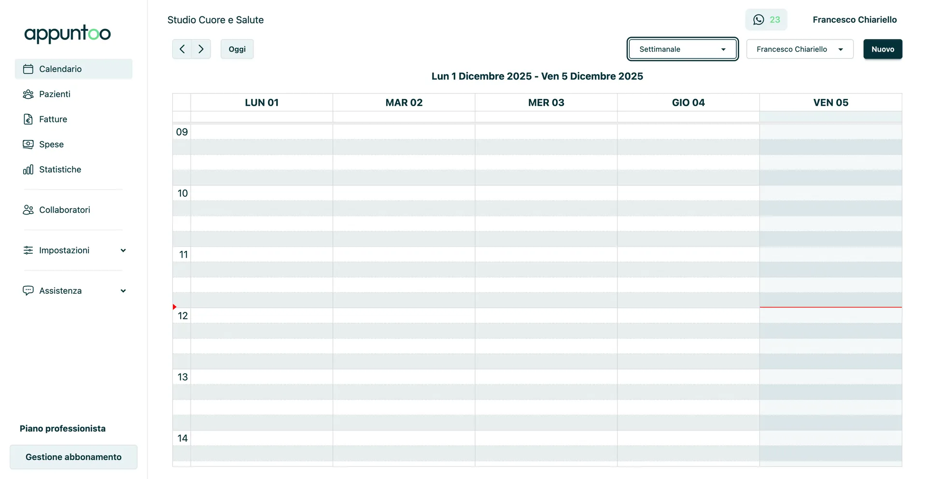Open the Settimanale view dropdown
This screenshot has height=479, width=927.
click(x=682, y=49)
